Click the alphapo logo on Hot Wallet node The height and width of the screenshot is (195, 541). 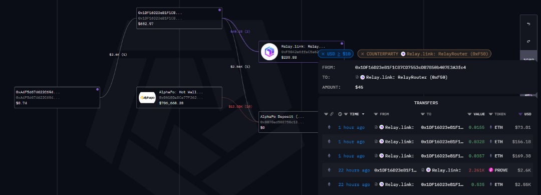click(x=147, y=98)
